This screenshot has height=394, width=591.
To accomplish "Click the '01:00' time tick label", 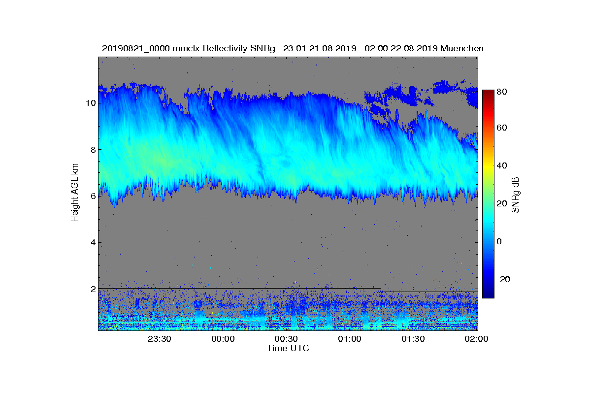I will pos(350,339).
